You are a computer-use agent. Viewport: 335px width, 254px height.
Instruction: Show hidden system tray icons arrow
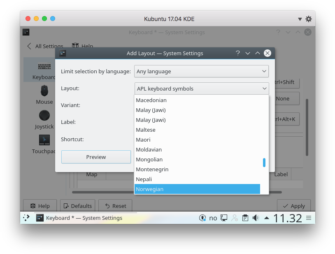point(267,218)
